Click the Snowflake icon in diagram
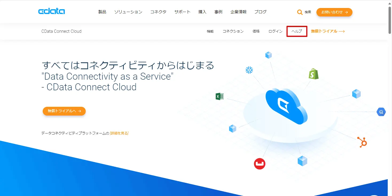Image resolution: width=392 pixels, height=196 pixels. pos(249,70)
